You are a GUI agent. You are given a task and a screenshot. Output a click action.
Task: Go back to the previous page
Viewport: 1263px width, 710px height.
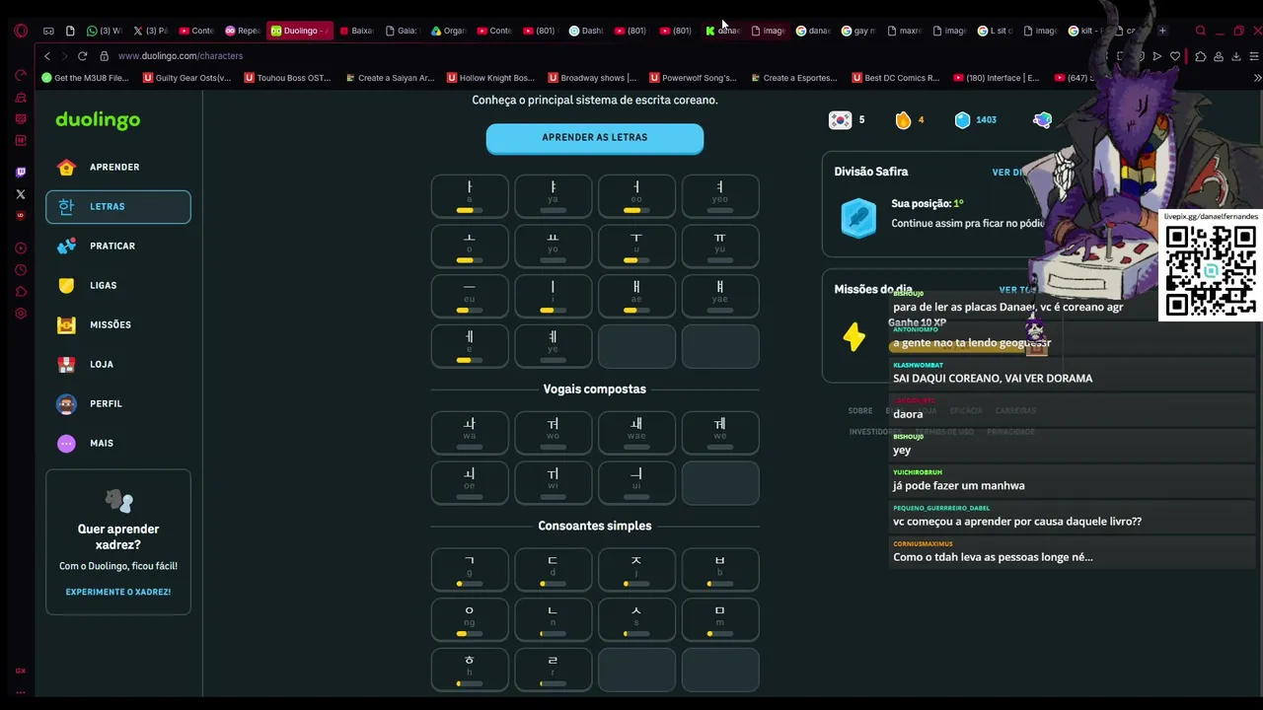pyautogui.click(x=46, y=56)
